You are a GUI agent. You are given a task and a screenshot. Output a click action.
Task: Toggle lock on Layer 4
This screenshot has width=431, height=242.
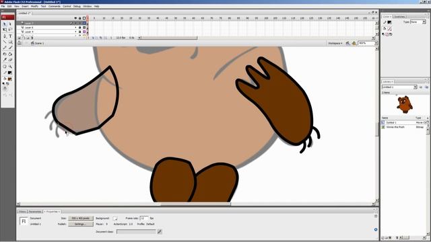(x=79, y=32)
